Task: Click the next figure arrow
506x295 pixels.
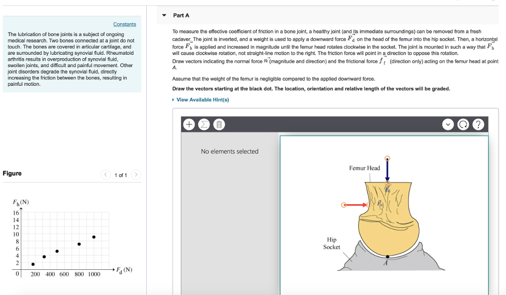Action: tap(136, 174)
